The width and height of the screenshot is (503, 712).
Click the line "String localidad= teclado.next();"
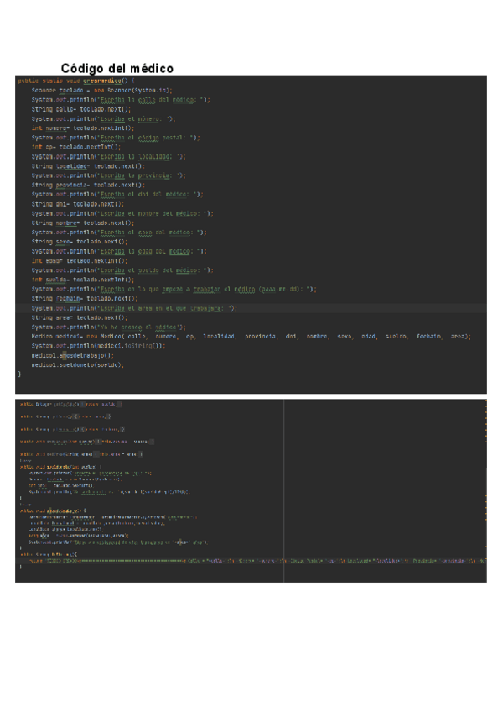click(89, 166)
